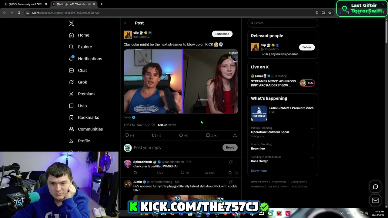388x218 pixels.
Task: Open a new browser tab
Action: [x=101, y=4]
